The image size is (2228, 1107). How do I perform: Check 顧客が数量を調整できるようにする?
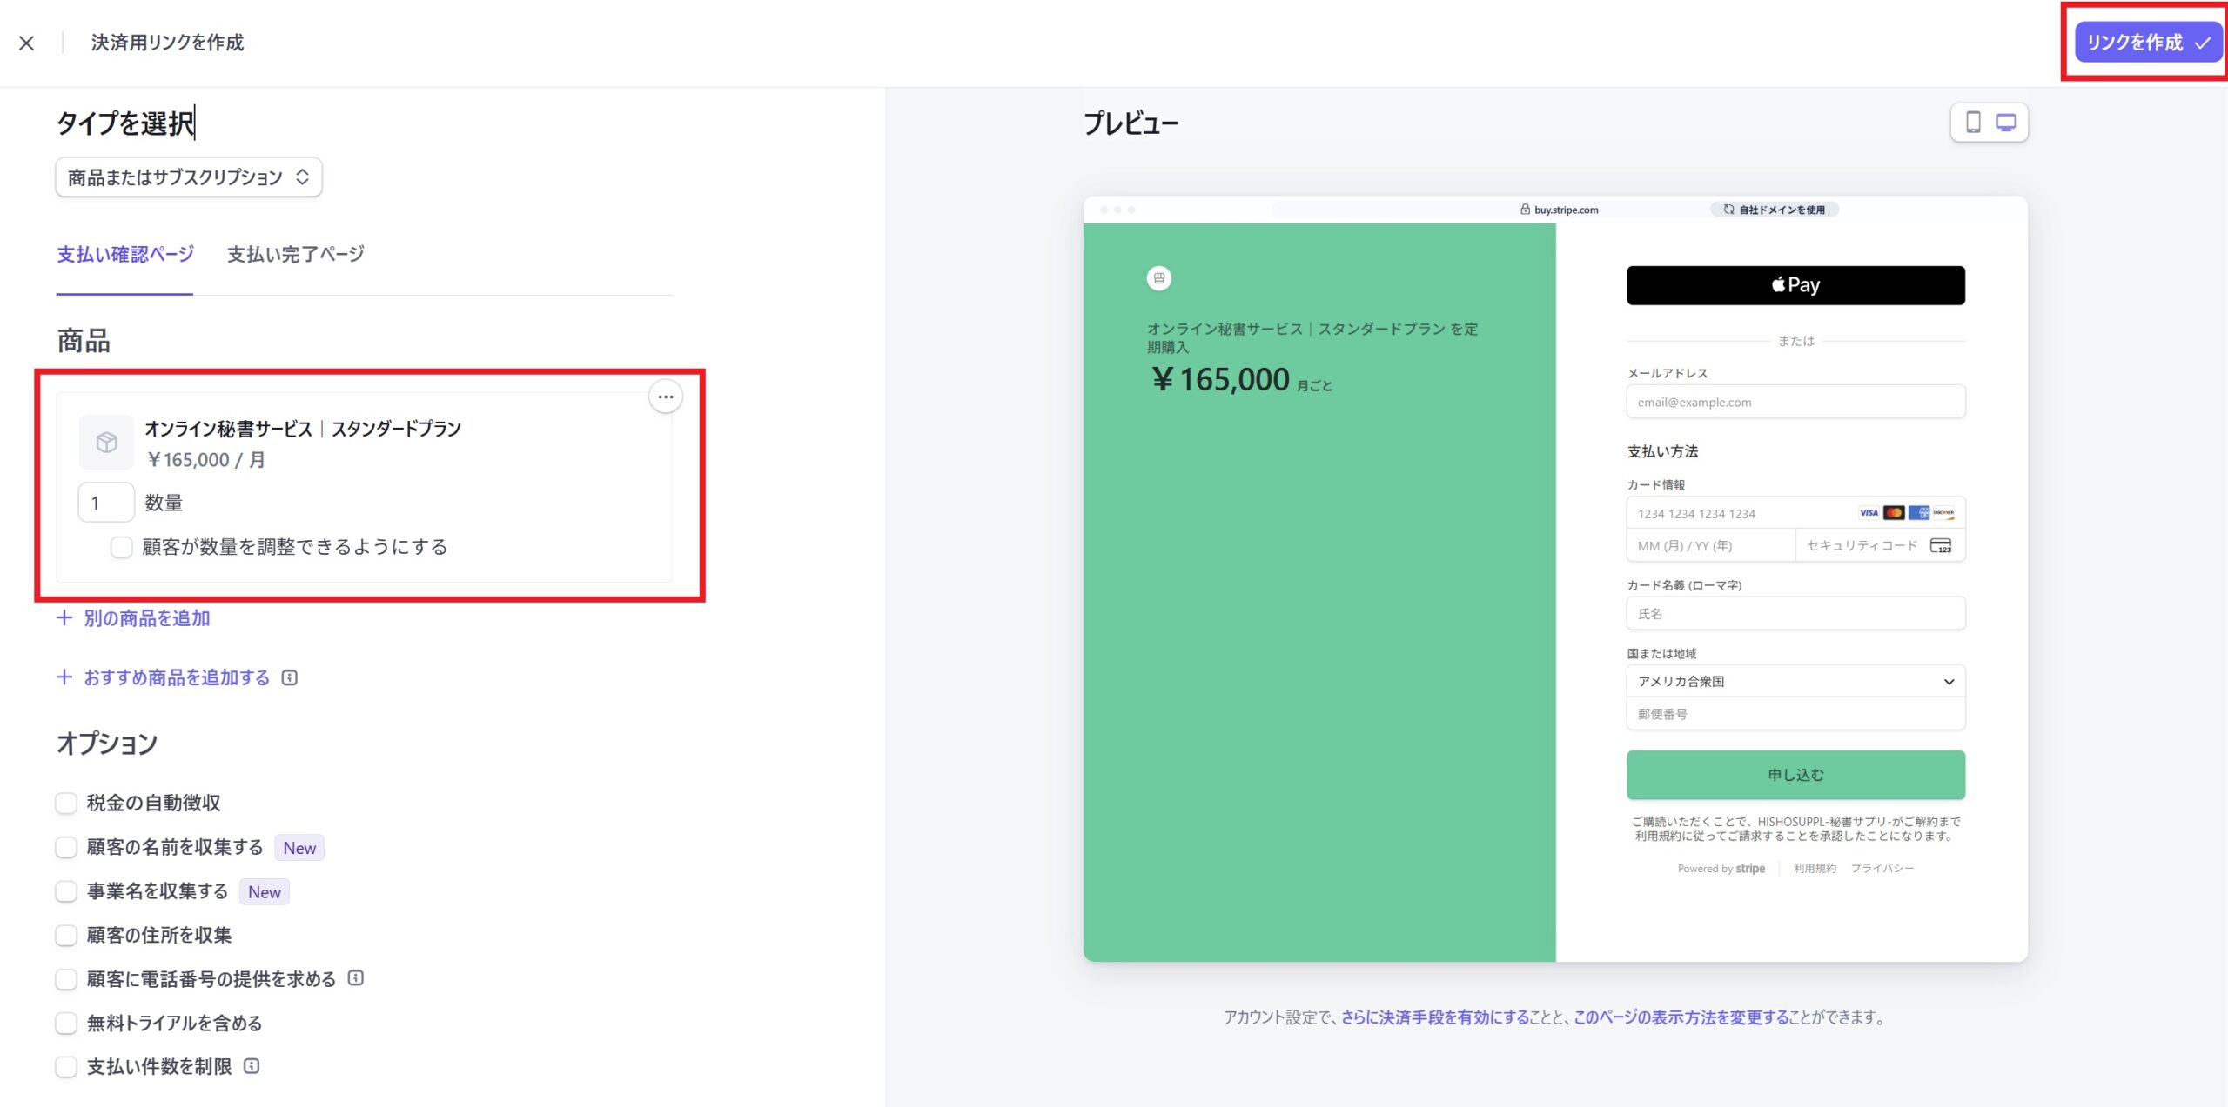121,547
